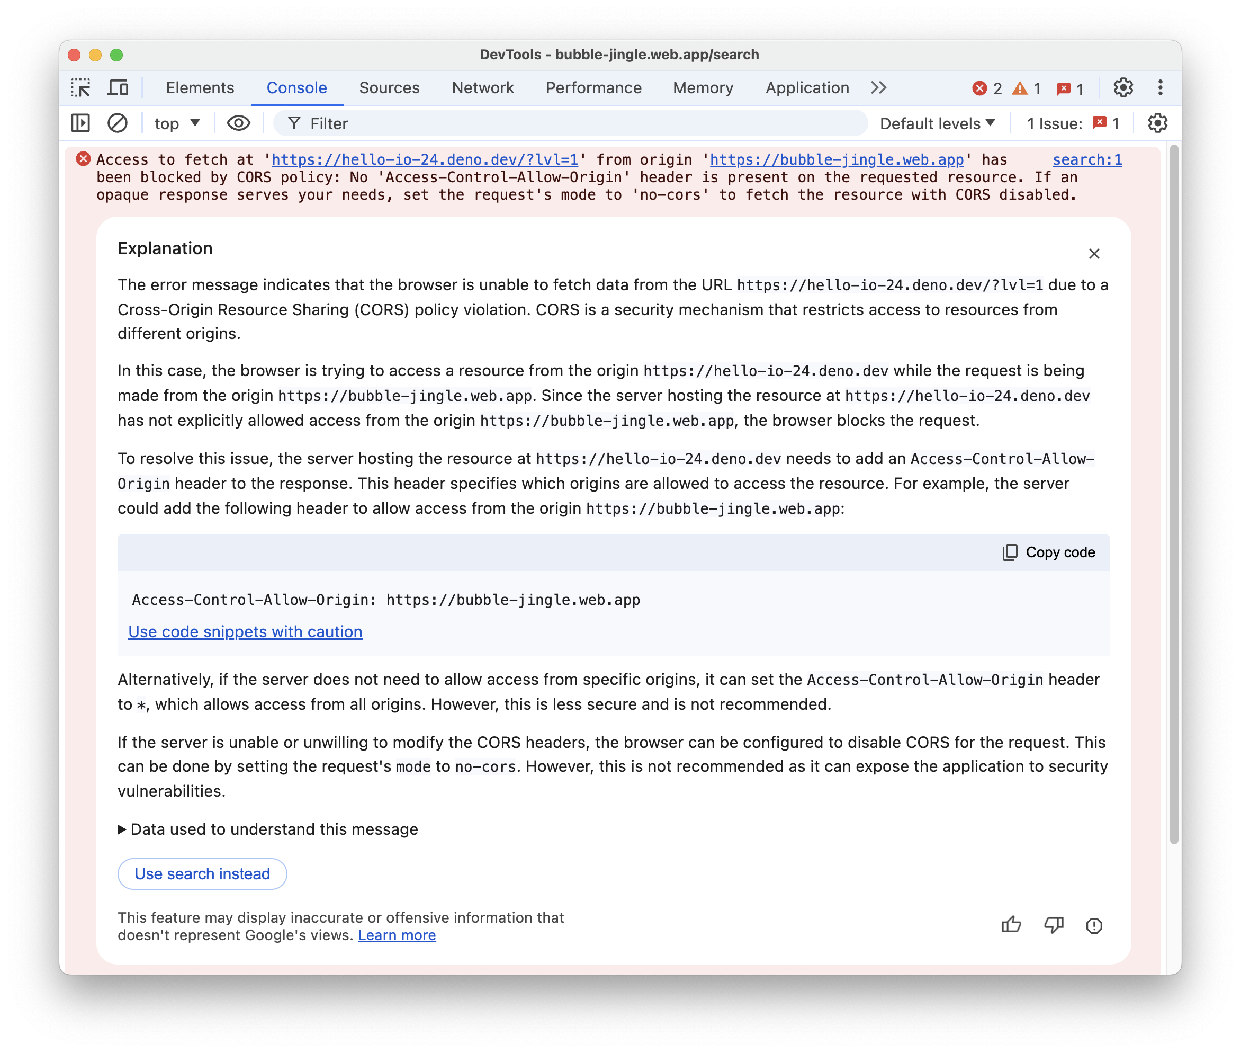Screen dimensions: 1241x1053
Task: Click Use search instead button
Action: pos(201,873)
